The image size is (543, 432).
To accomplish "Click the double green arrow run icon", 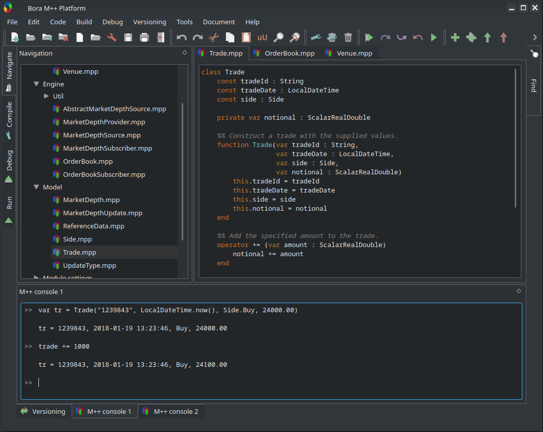I will 369,37.
